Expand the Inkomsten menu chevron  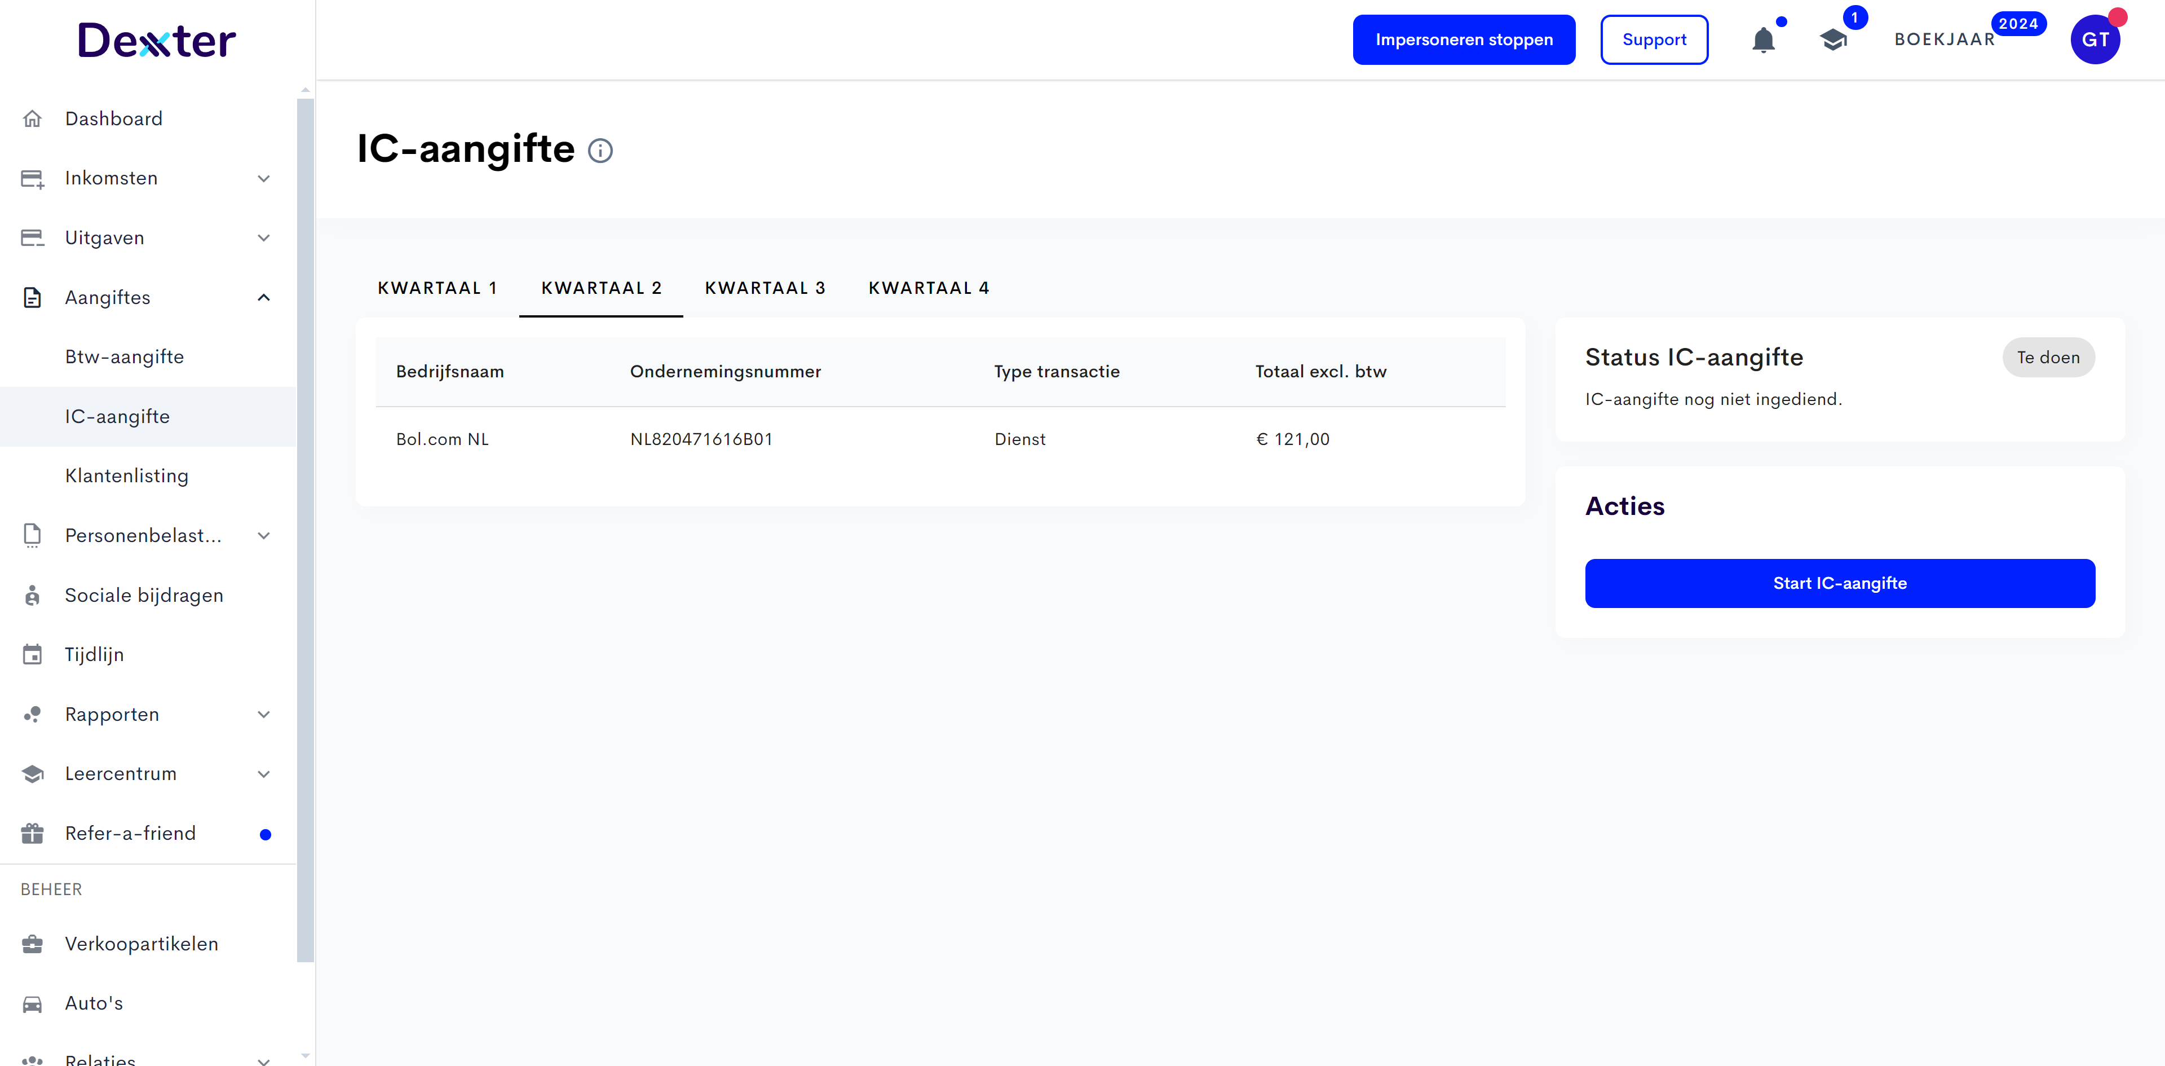click(263, 178)
